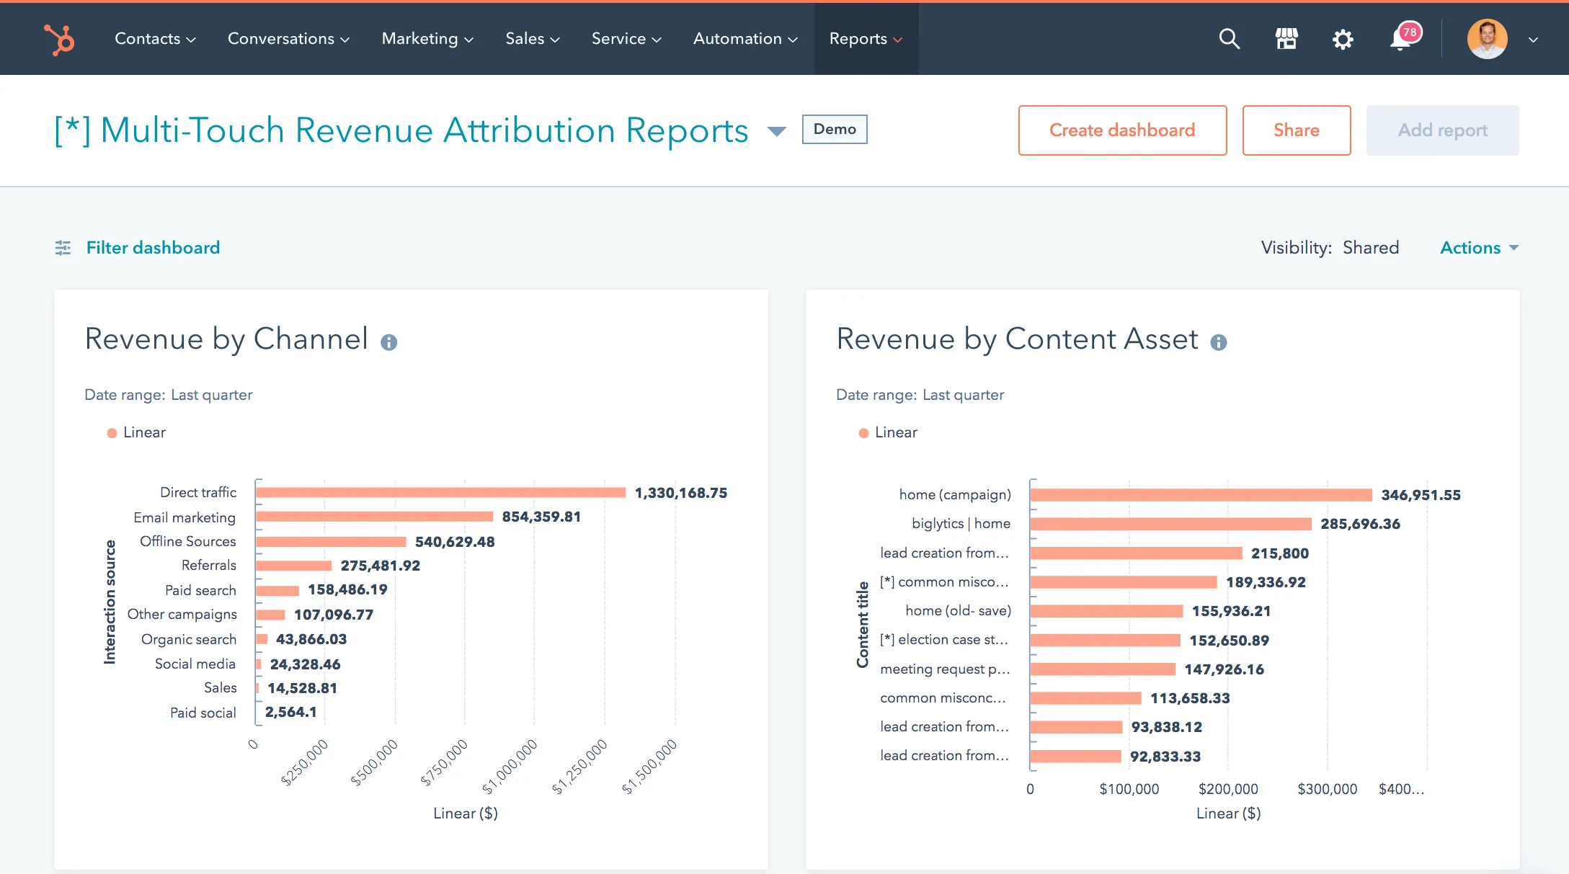The width and height of the screenshot is (1569, 874).
Task: Open the user profile avatar
Action: click(1488, 39)
